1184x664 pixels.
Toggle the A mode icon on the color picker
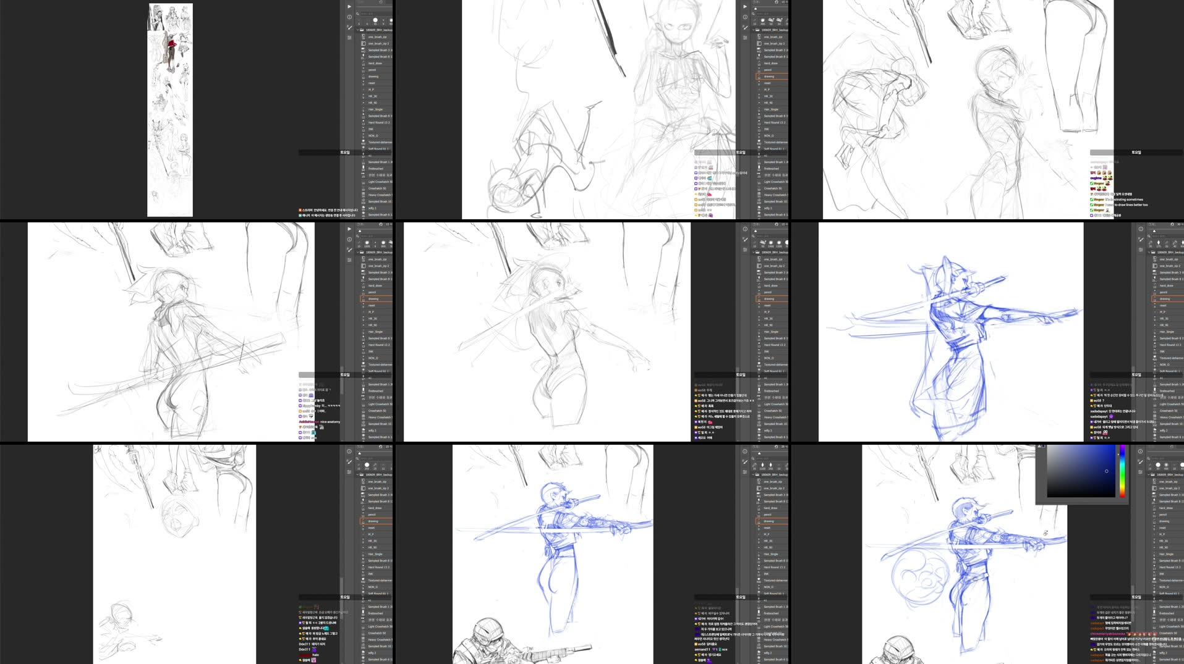click(1039, 446)
